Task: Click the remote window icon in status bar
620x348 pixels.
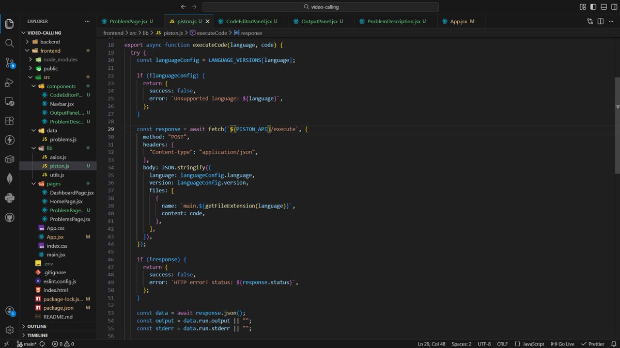Action: (x=7, y=344)
